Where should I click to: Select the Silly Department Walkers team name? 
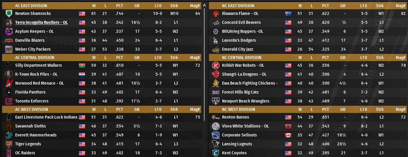[x=39, y=65]
